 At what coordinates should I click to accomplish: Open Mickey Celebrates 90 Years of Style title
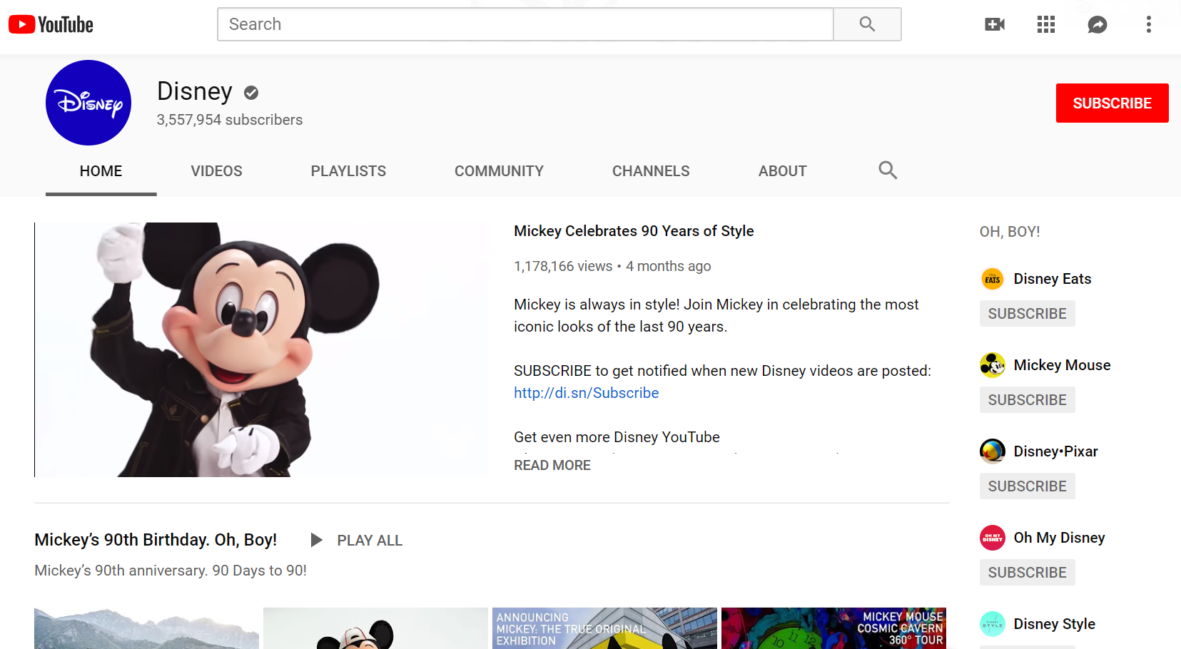(634, 231)
